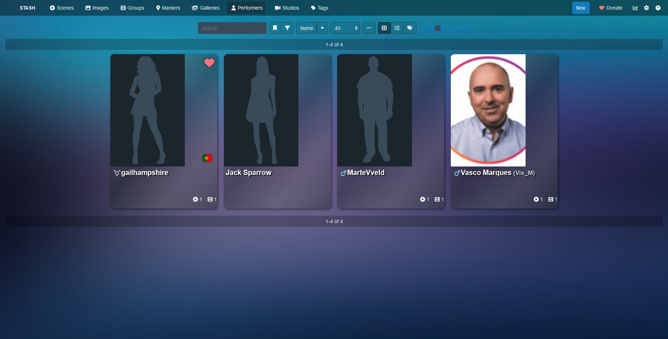The image size is (668, 339).
Task: Adjust the card zoom slider handle
Action: pos(438,28)
